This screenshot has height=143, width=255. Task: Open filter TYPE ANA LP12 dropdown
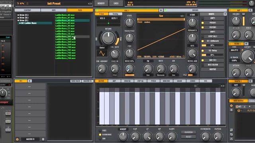point(234,50)
